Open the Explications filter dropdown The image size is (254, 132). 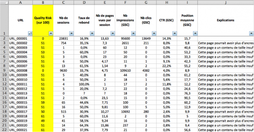[x=251, y=34]
